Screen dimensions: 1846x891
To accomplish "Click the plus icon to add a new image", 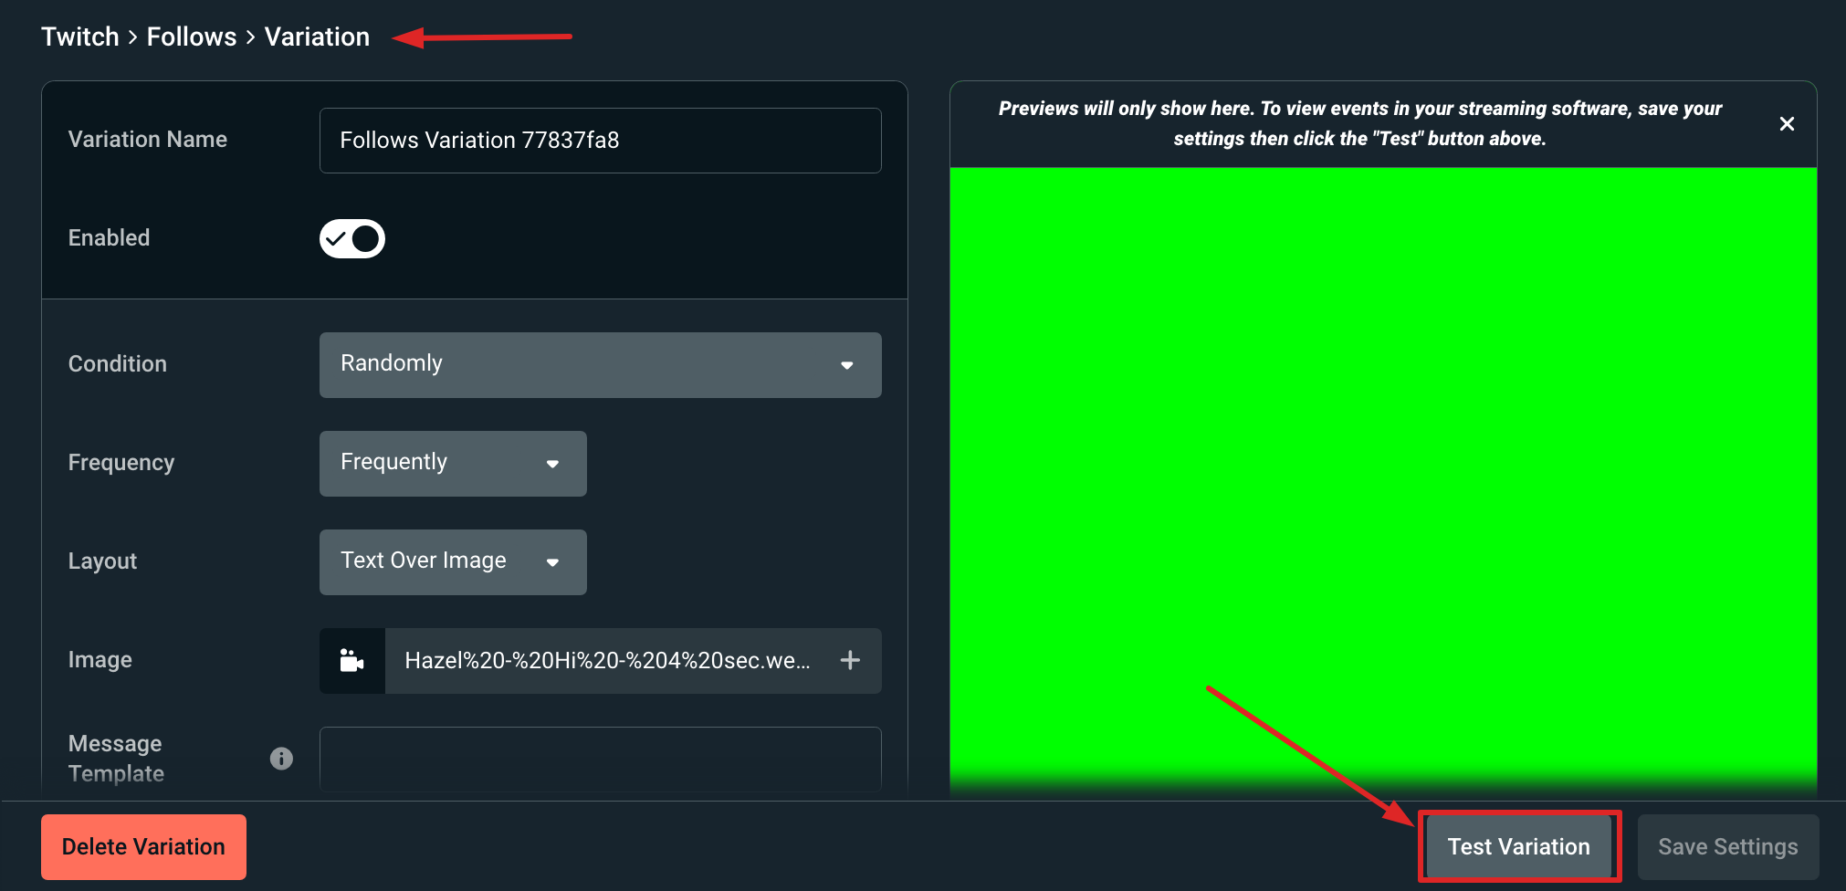I will [x=850, y=660].
